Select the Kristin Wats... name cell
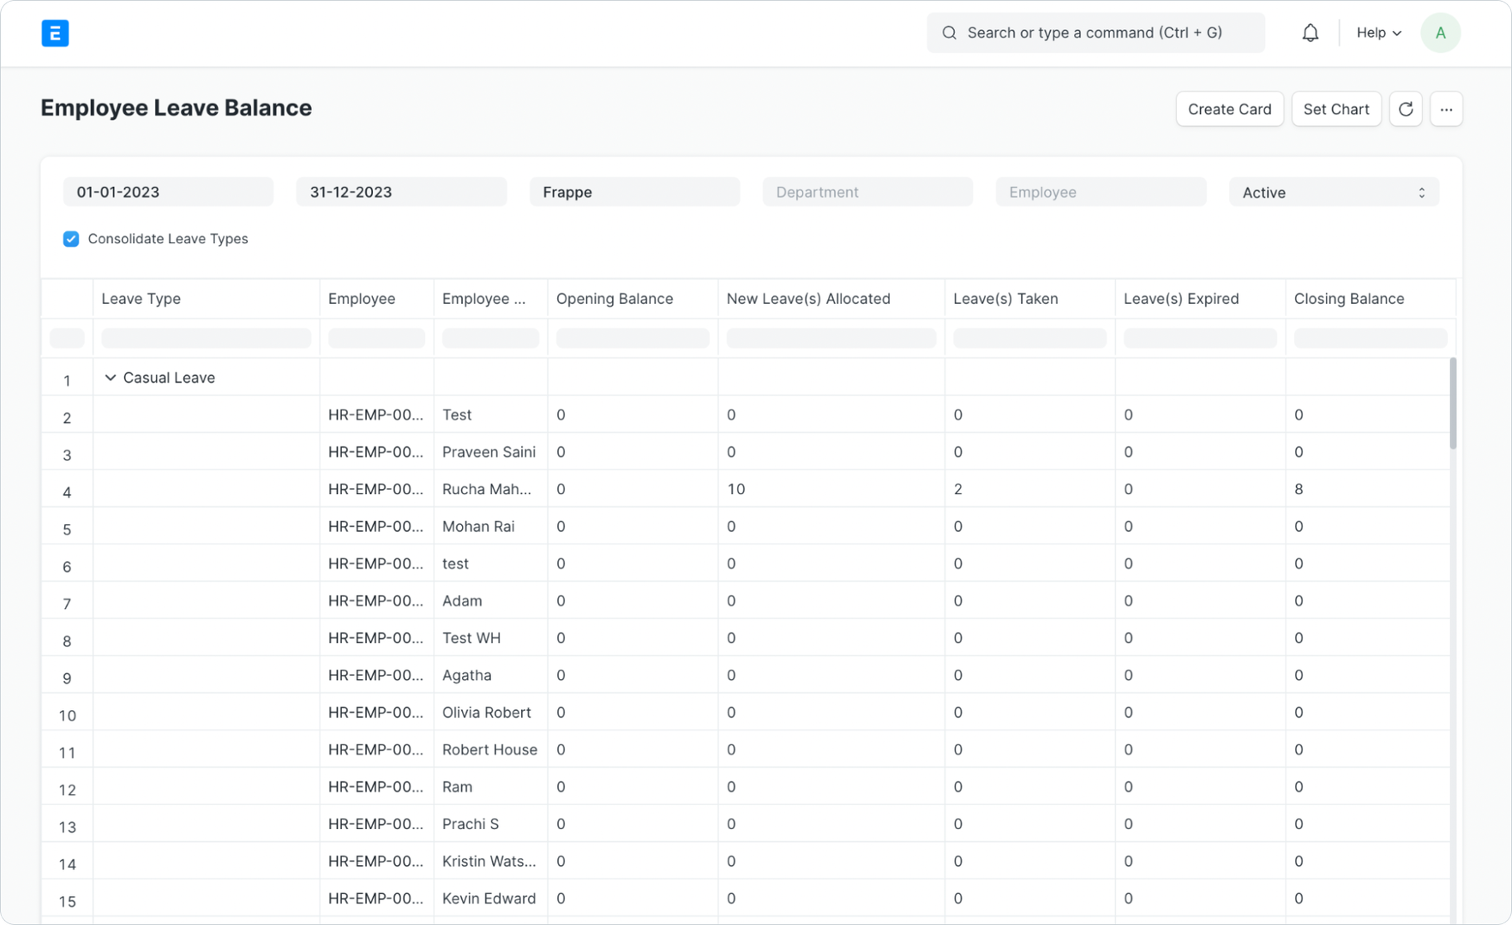The image size is (1512, 925). 490,862
